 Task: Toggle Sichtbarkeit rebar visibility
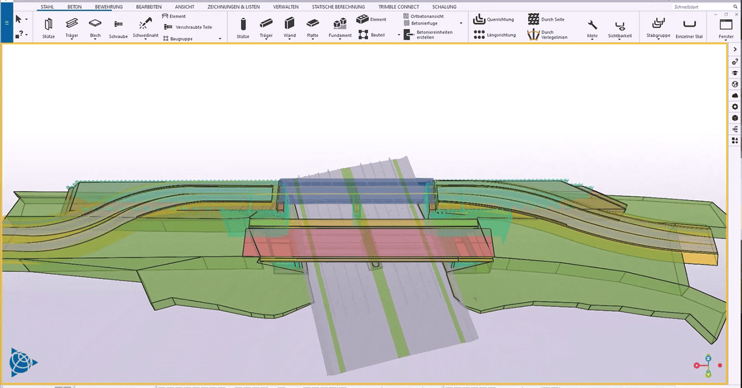620,27
